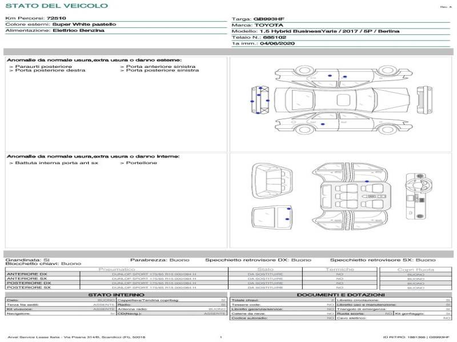Click the interior anomalies heading ending "interne:"
The width and height of the screenshot is (457, 342).
[x=93, y=156]
